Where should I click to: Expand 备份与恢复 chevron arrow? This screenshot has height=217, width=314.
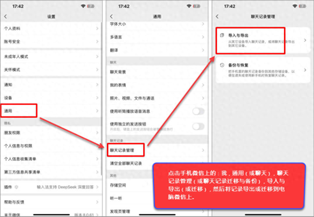coord(305,70)
